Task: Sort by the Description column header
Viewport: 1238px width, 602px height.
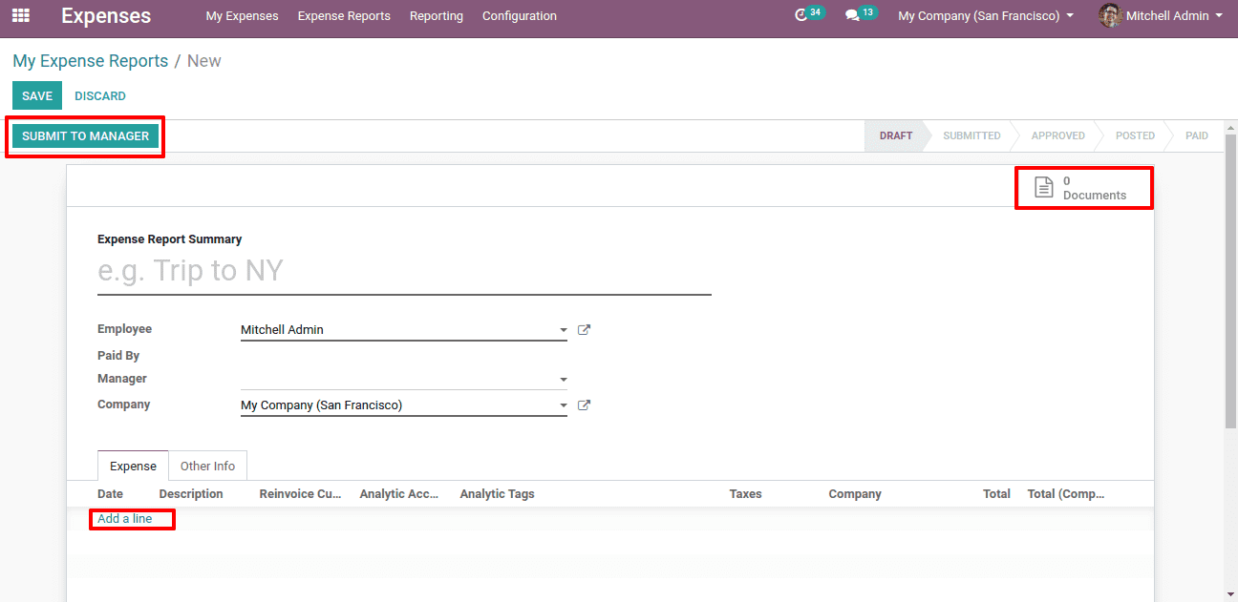Action: pos(191,494)
